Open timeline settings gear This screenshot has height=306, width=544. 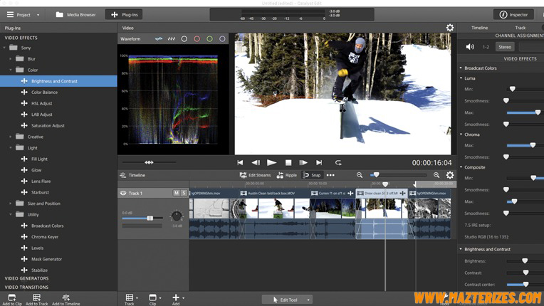pyautogui.click(x=449, y=175)
